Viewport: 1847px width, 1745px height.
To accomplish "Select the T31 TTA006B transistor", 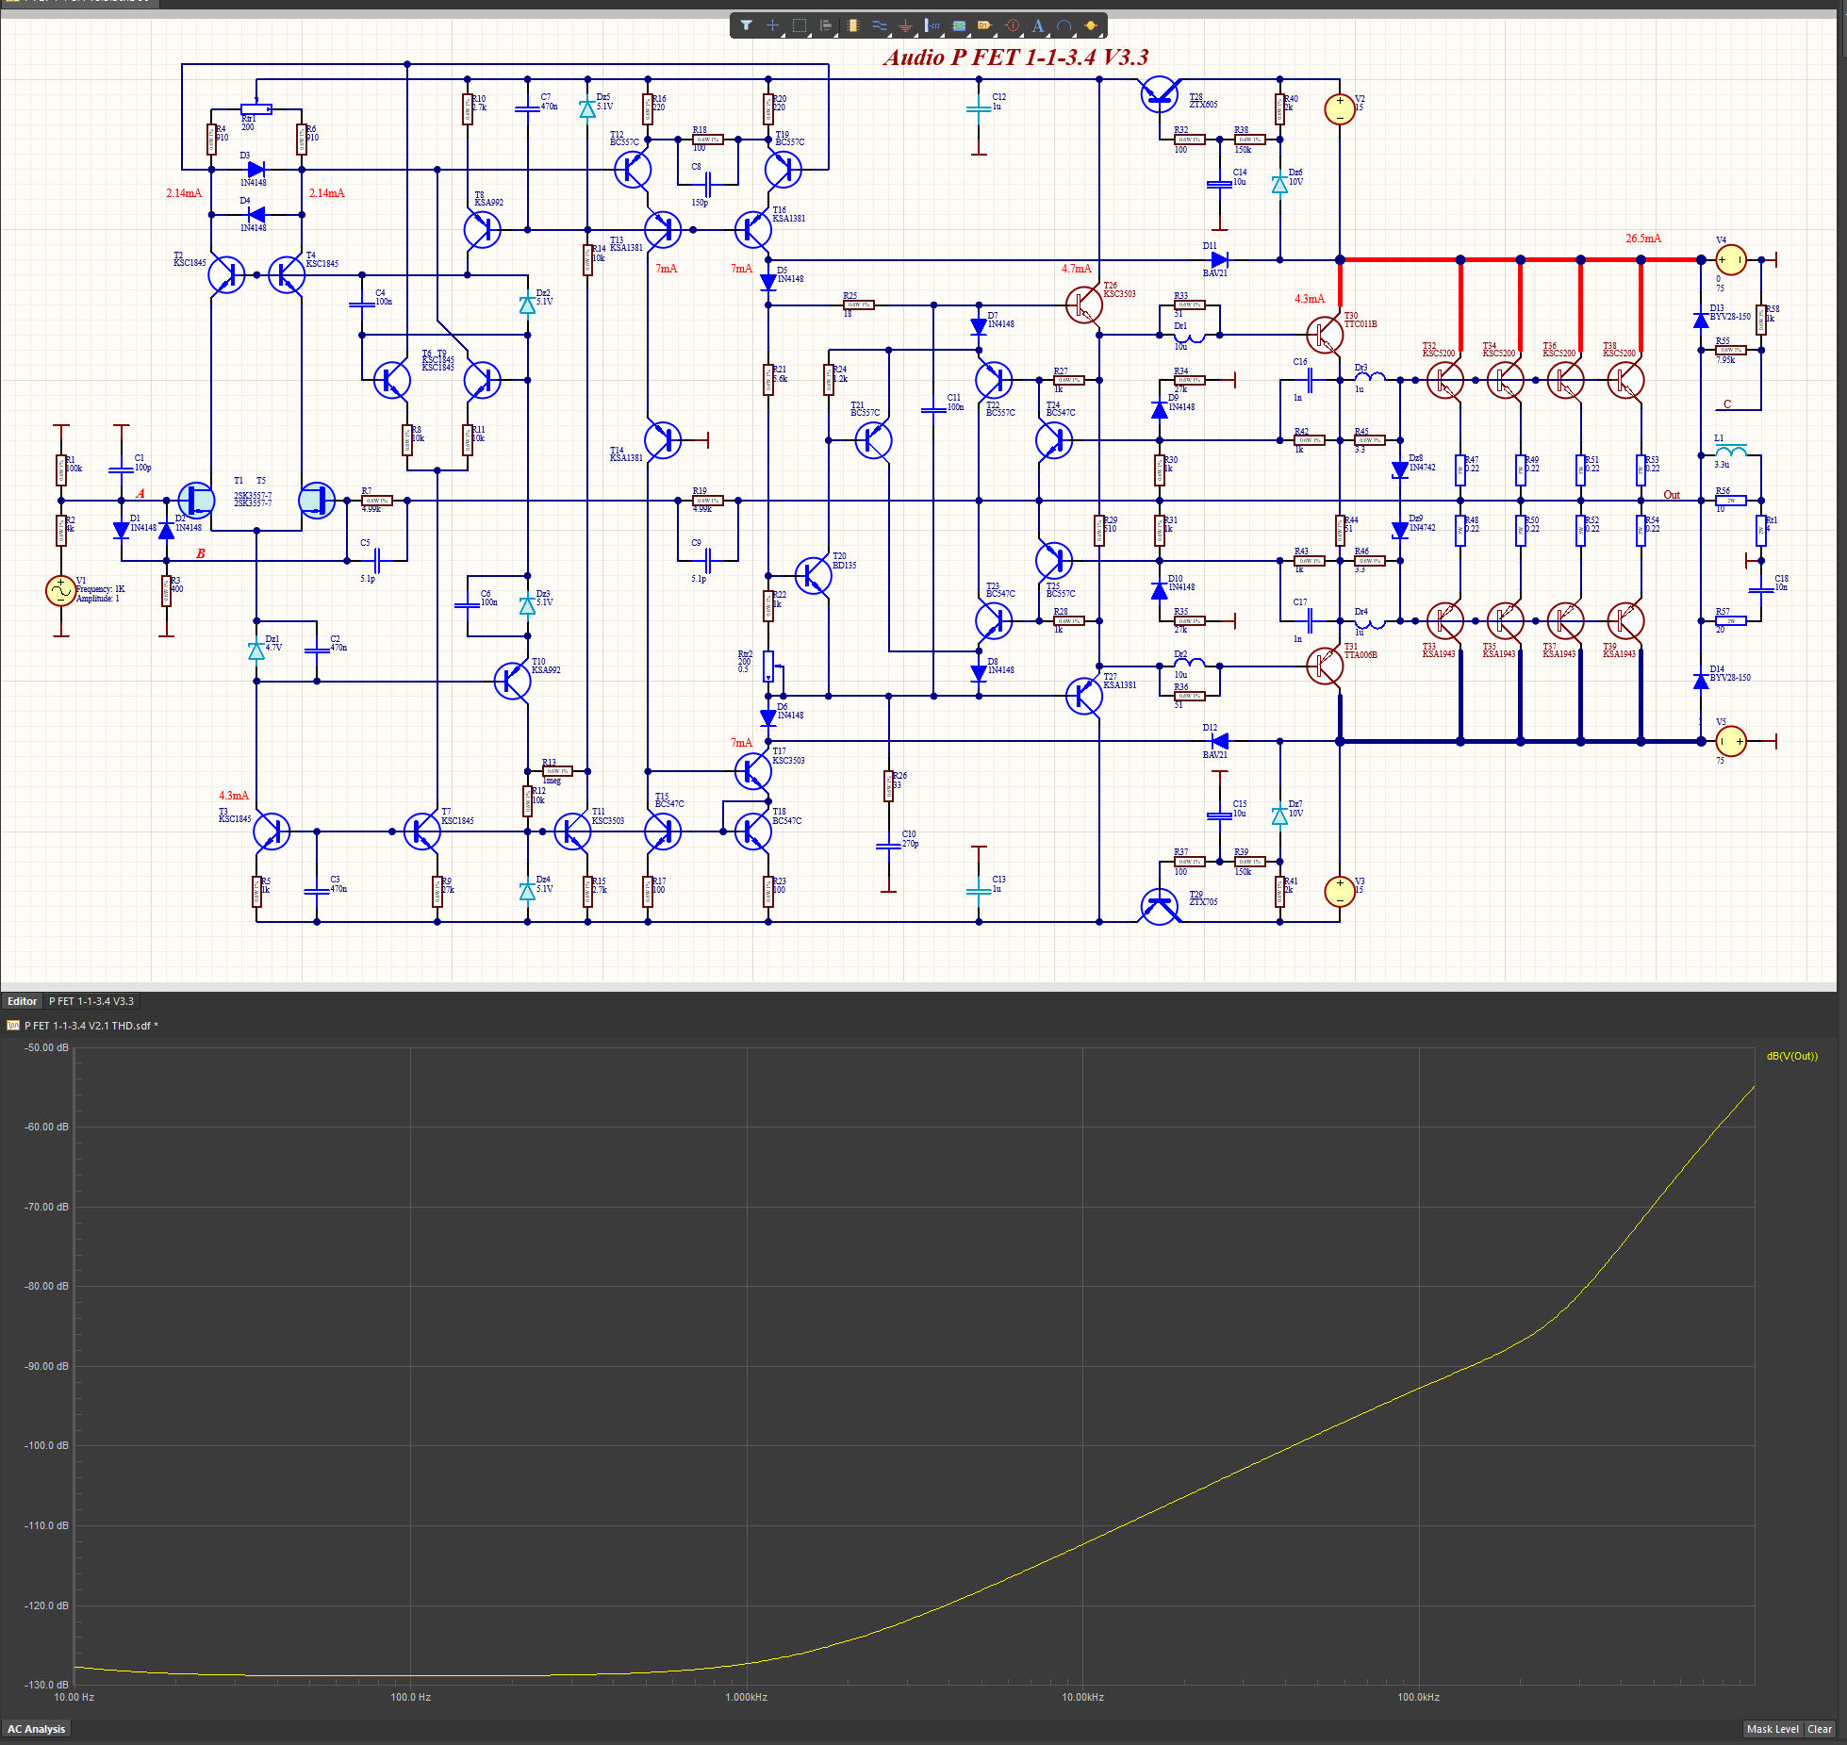I will 1325,667.
